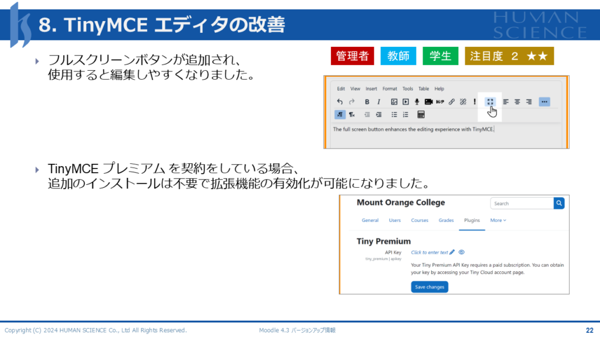This screenshot has height=337, width=600.
Task: Toggle the full screen editor button
Action: 490,102
